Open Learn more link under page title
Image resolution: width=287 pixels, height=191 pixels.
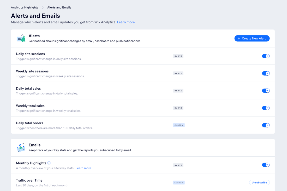126,22
